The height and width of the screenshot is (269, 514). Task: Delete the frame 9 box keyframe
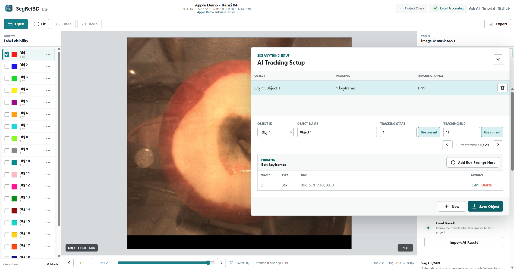(487, 185)
